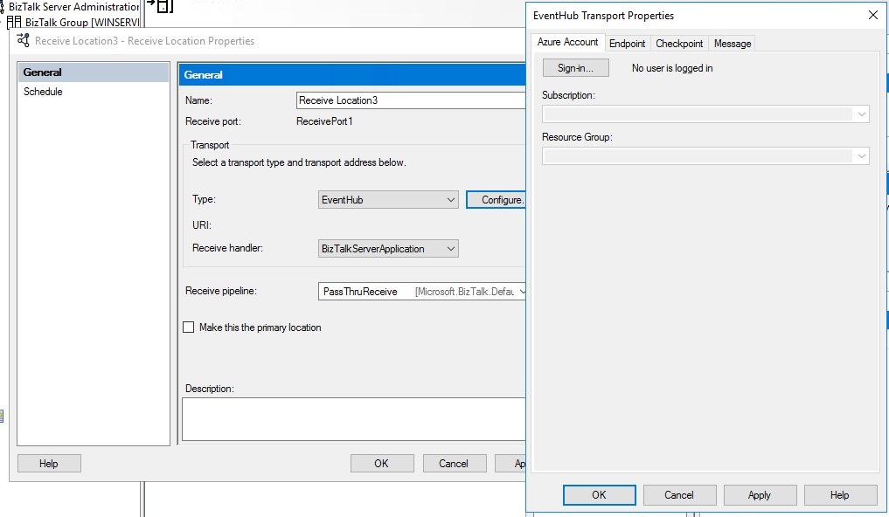The width and height of the screenshot is (889, 517).
Task: Open the transport Type dropdown showing EventHub
Action: click(x=449, y=199)
